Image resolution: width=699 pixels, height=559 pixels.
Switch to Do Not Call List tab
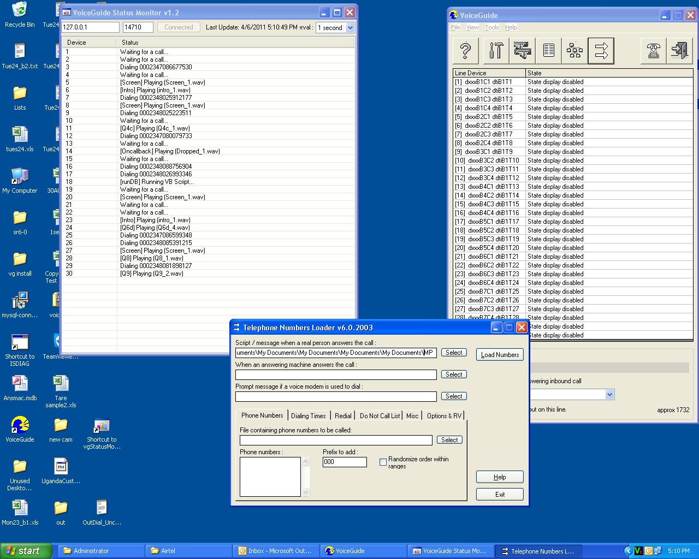click(x=380, y=415)
